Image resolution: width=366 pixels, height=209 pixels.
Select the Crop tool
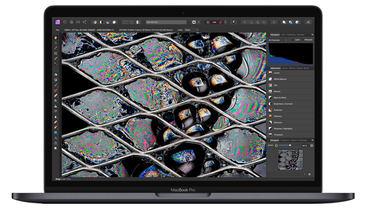click(56, 53)
